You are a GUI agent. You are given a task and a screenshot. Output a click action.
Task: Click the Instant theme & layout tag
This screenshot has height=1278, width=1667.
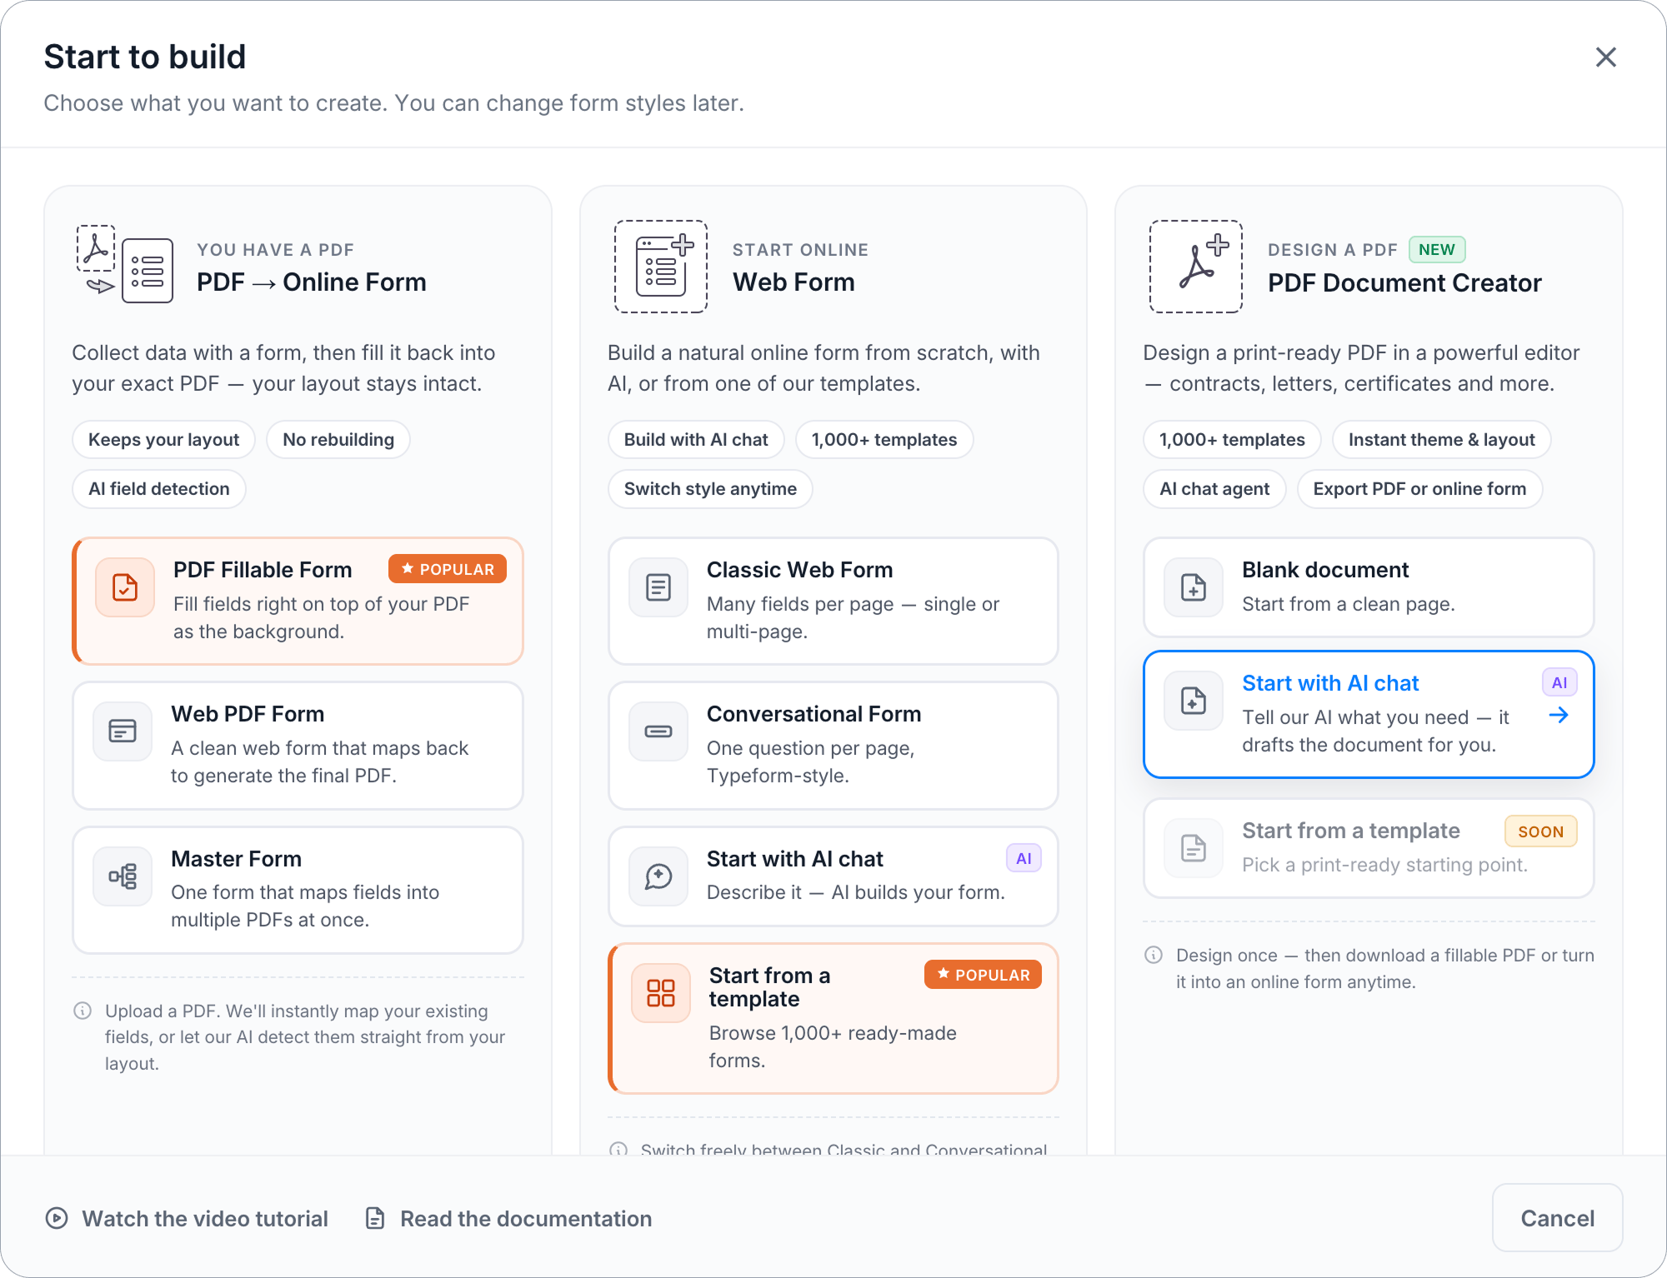tap(1442, 440)
